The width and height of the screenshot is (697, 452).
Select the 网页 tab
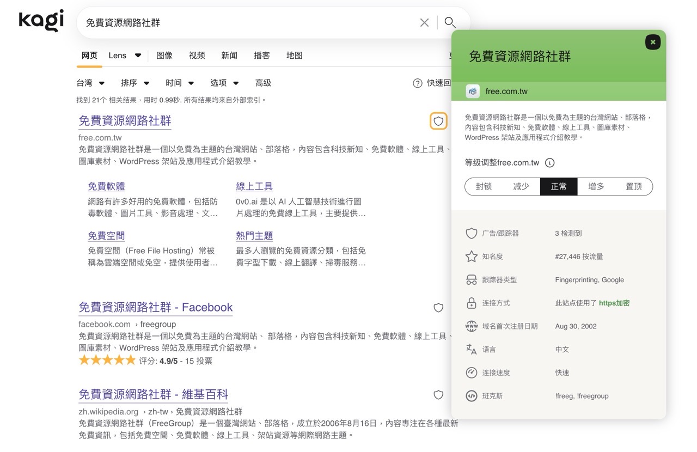(89, 56)
